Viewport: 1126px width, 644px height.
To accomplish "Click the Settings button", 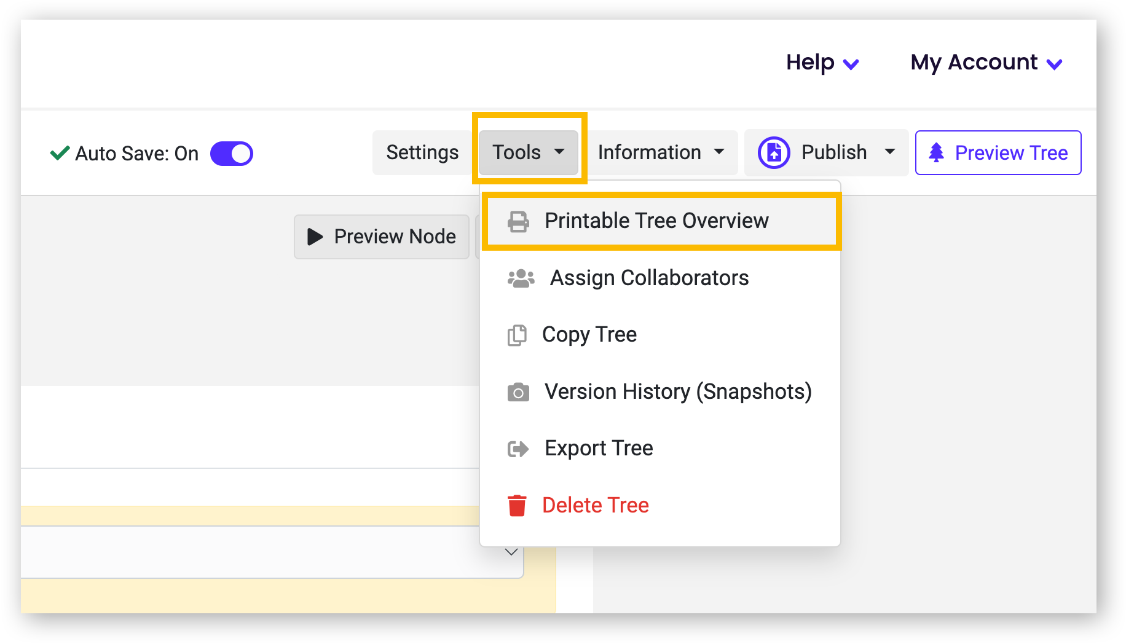I will click(422, 152).
